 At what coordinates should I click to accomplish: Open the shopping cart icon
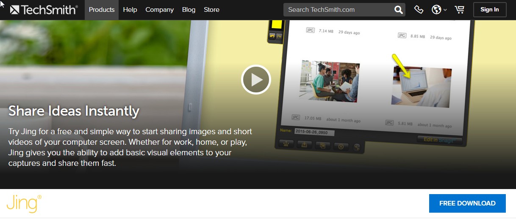coord(459,9)
